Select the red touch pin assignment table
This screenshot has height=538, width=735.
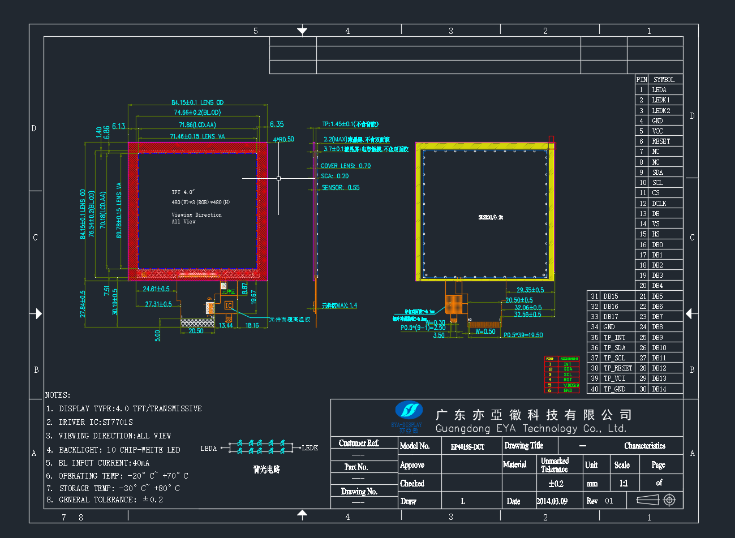pos(562,375)
